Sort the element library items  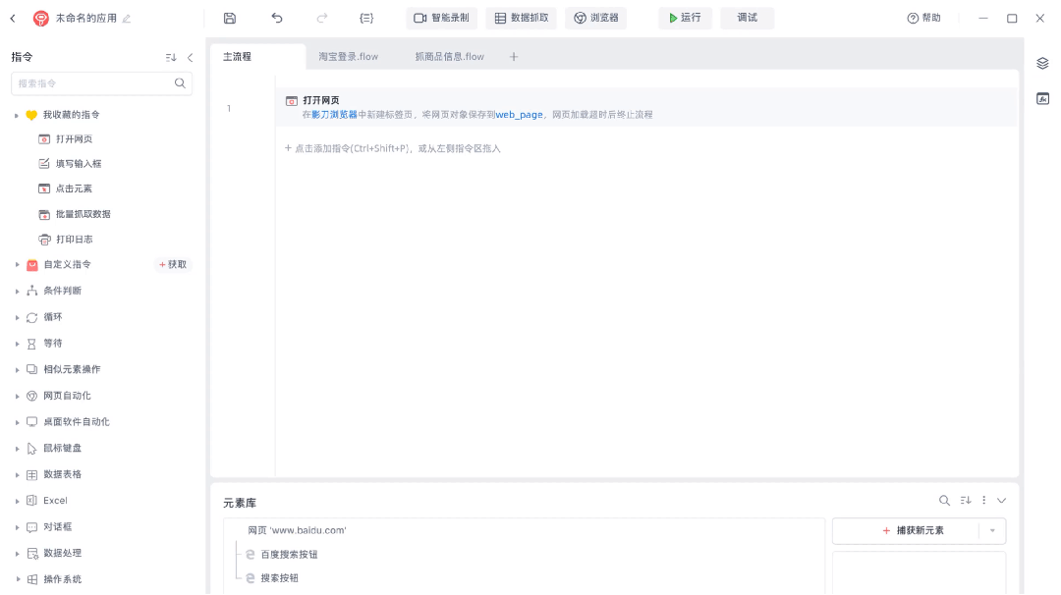pyautogui.click(x=966, y=501)
